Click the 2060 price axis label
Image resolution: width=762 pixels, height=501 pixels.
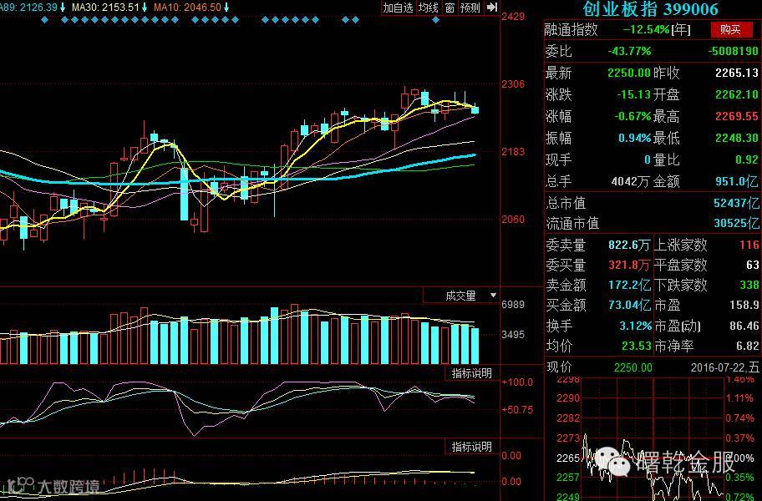(x=513, y=220)
